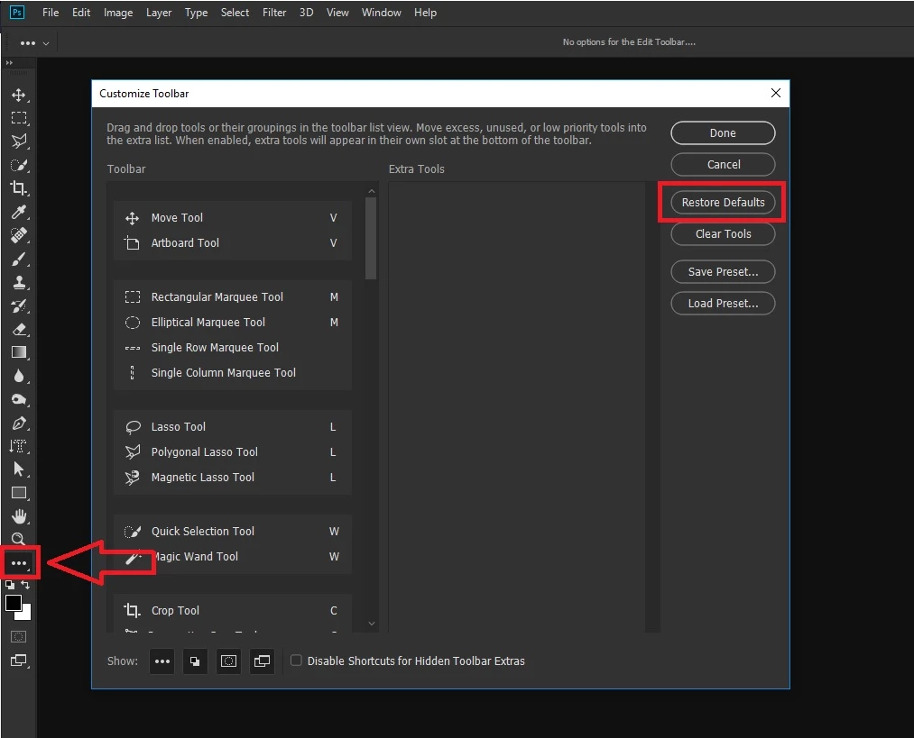
Task: Click the black foreground color swatch
Action: click(13, 603)
